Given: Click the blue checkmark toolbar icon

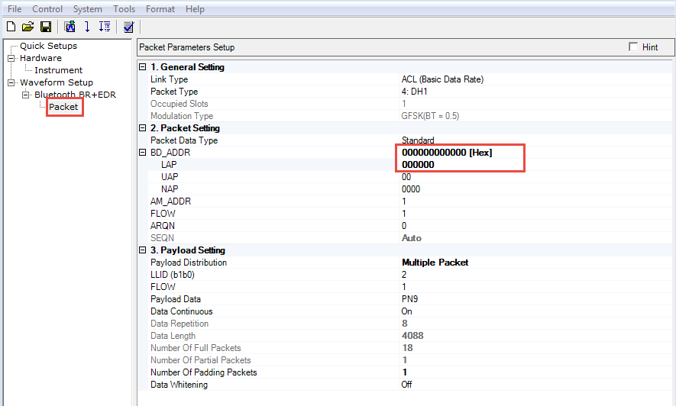Looking at the screenshot, I should tap(128, 27).
